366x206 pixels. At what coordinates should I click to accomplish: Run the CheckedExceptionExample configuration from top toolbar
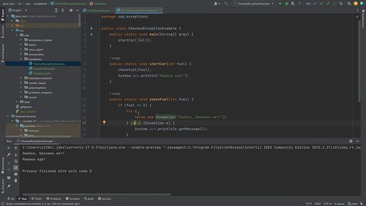pos(280,3)
